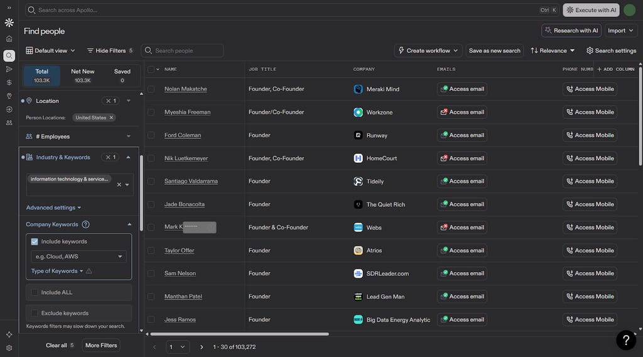
Task: Click the horizontal table scrollbar
Action: (239, 334)
